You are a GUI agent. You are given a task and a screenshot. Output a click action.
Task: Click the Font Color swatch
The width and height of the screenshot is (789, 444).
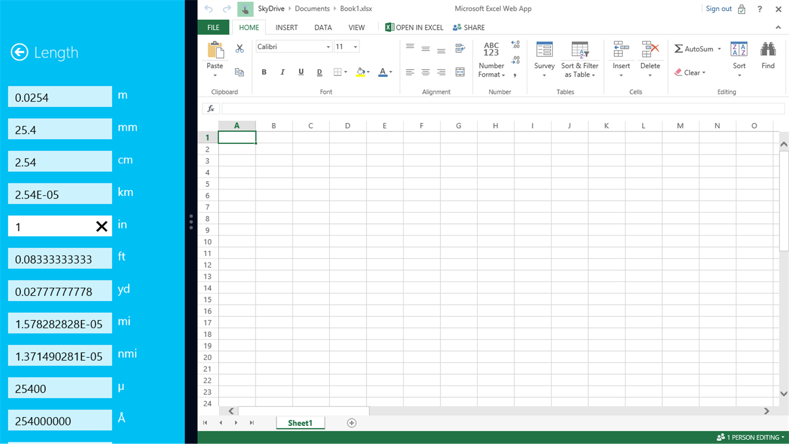[x=382, y=72]
